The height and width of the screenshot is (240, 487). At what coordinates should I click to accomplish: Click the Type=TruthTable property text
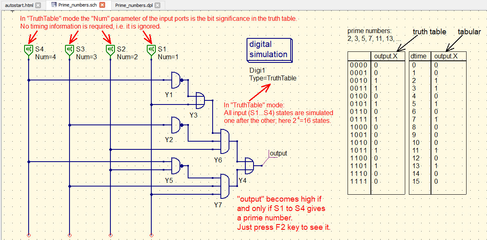click(x=273, y=78)
